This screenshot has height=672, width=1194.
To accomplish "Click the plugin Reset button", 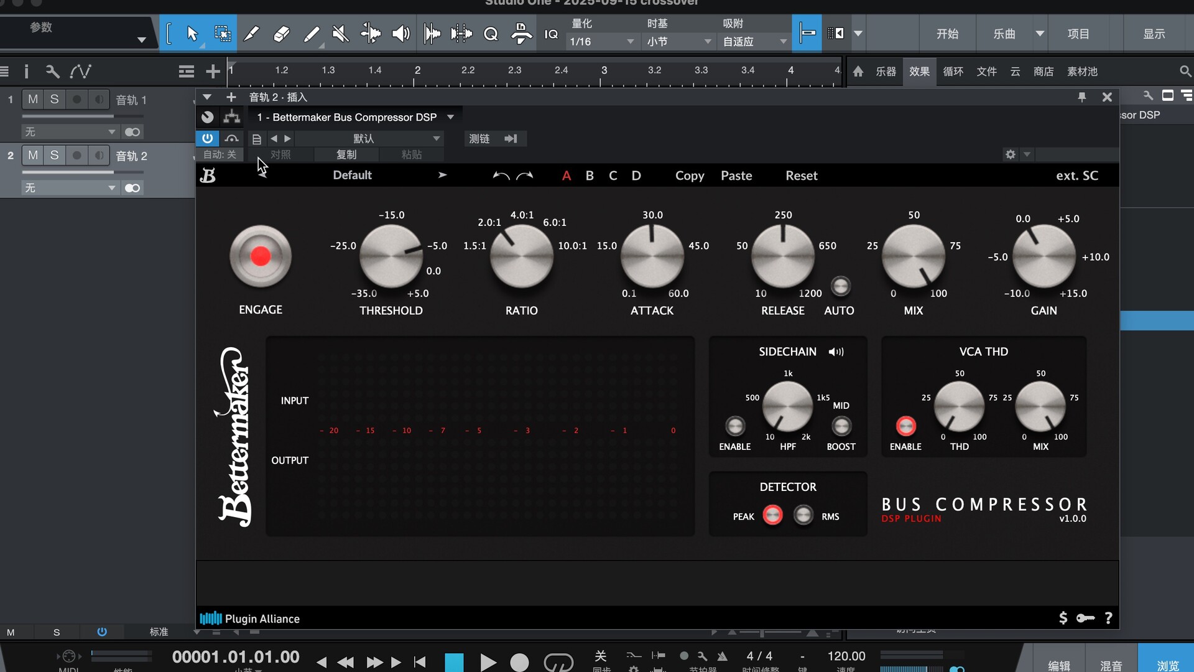I will pyautogui.click(x=802, y=175).
